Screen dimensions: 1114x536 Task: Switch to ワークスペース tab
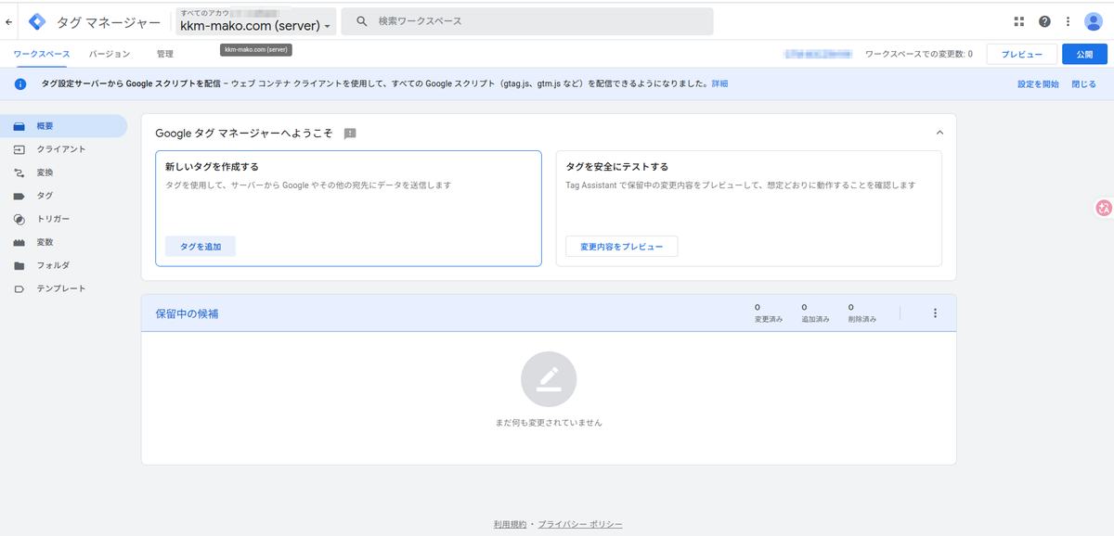coord(42,54)
